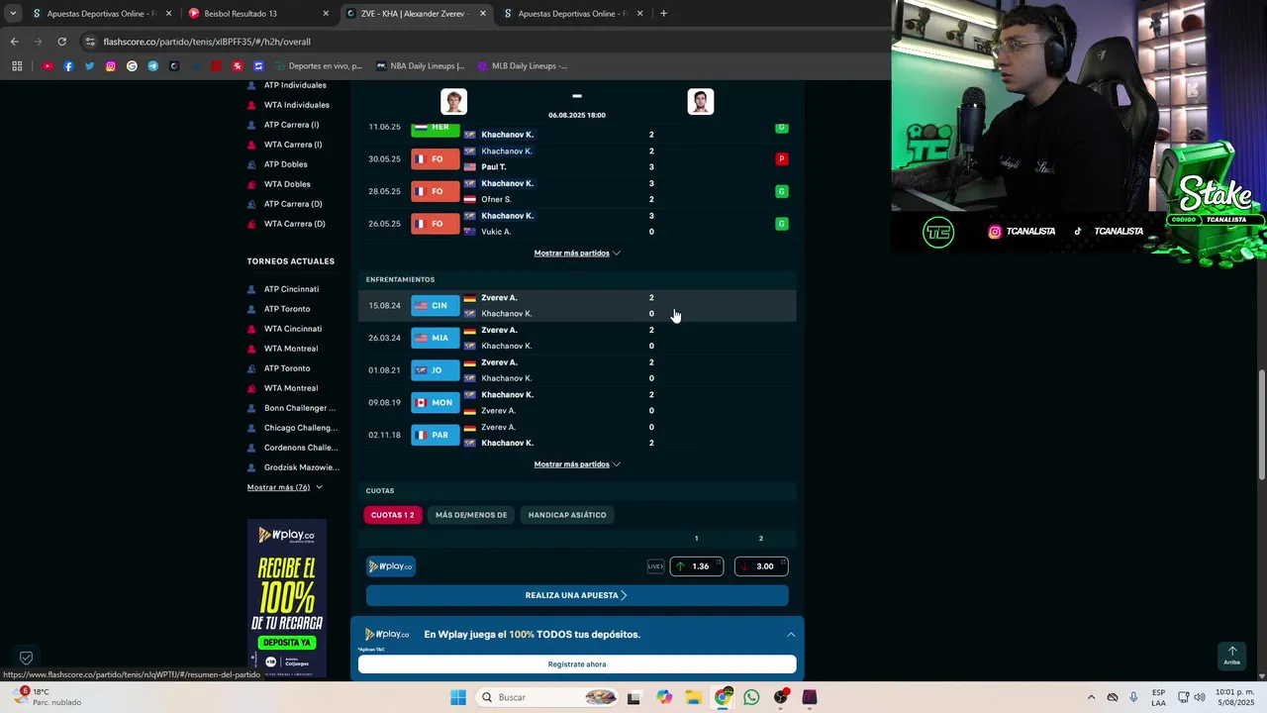
Task: Click the 3.00 odds button
Action: pyautogui.click(x=761, y=566)
